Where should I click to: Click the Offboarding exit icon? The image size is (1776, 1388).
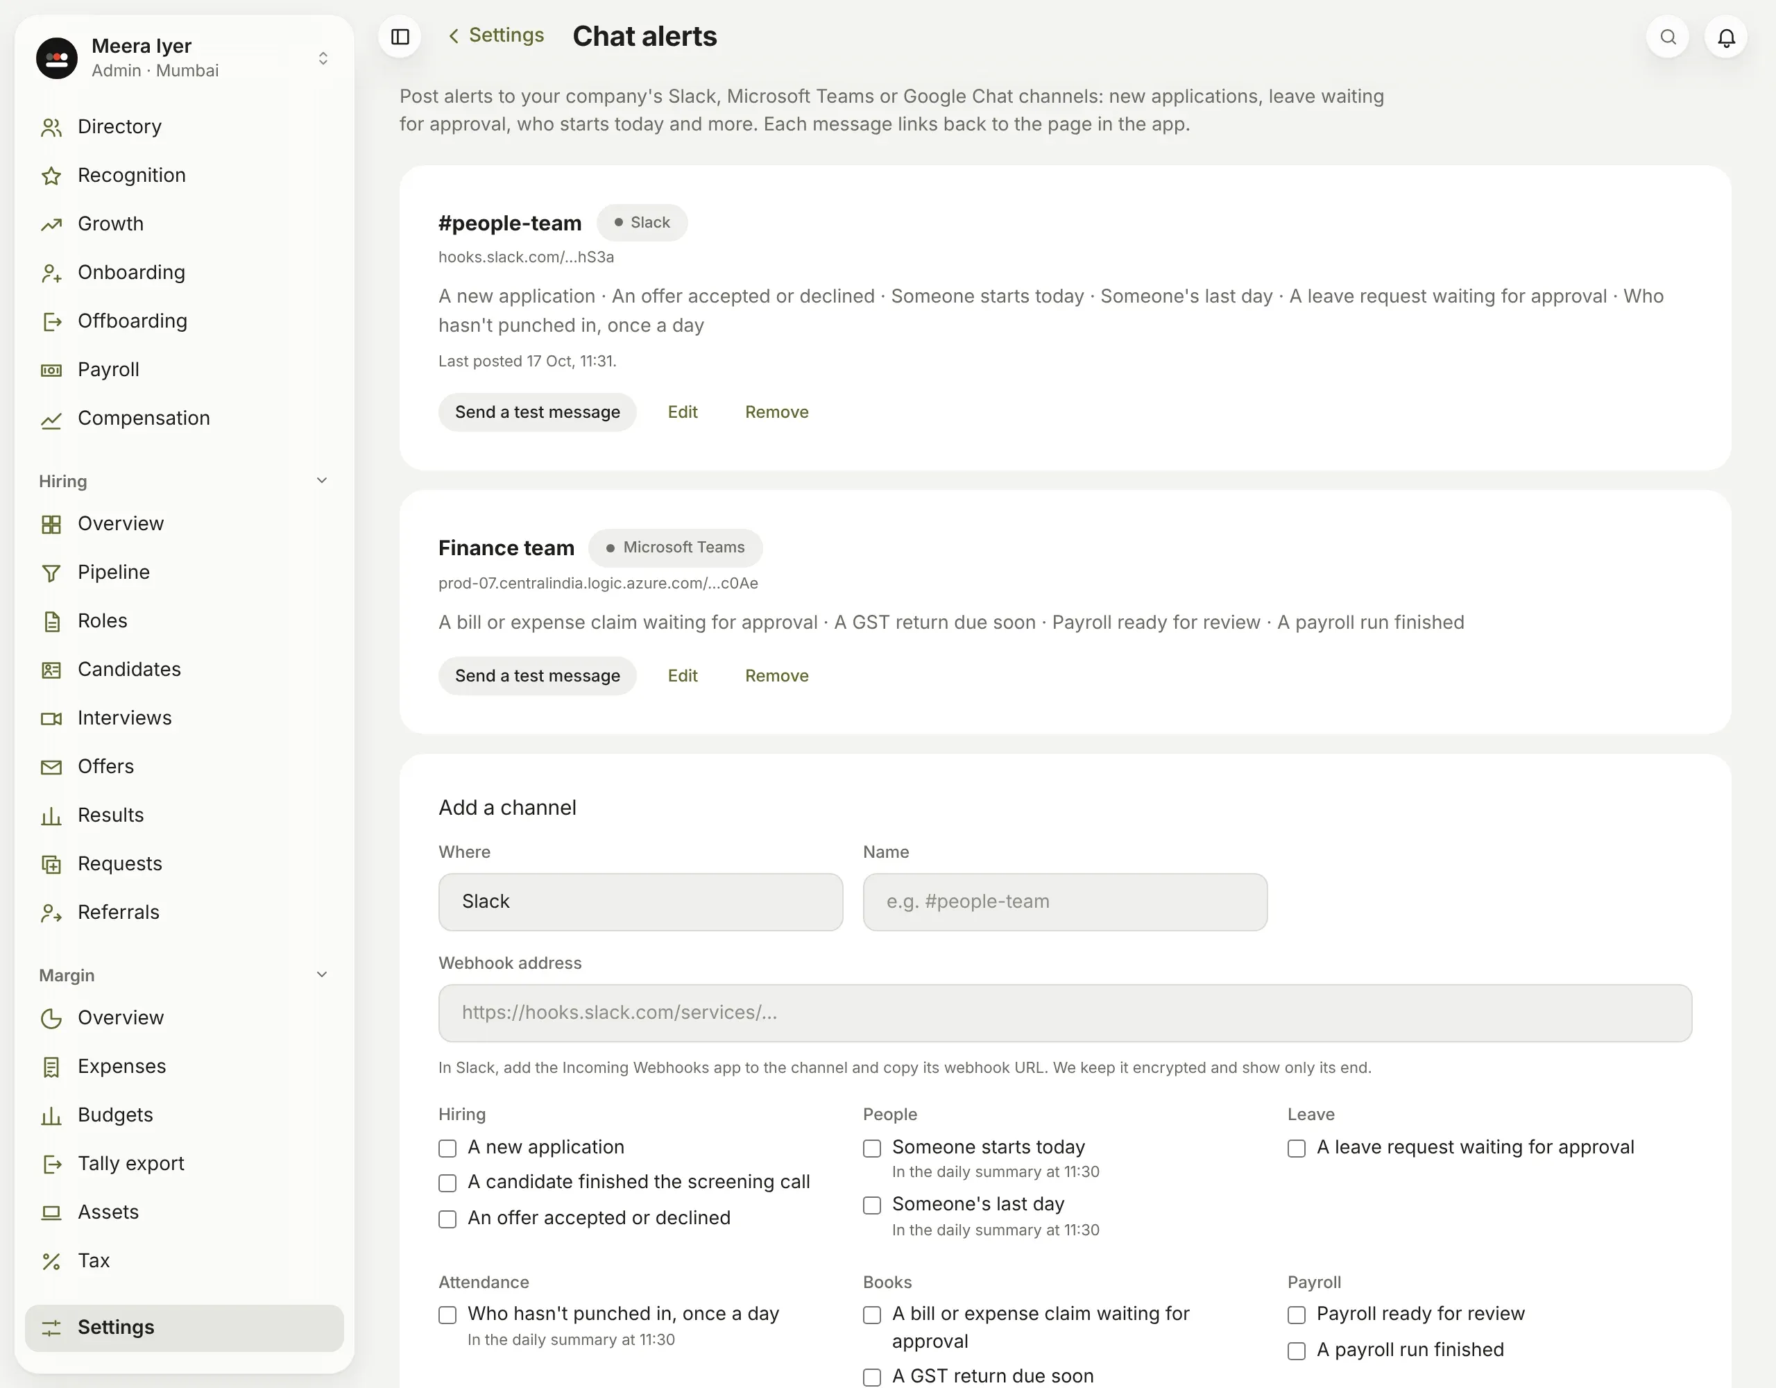click(51, 321)
